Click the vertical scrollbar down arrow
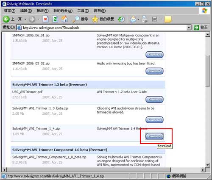 208,165
